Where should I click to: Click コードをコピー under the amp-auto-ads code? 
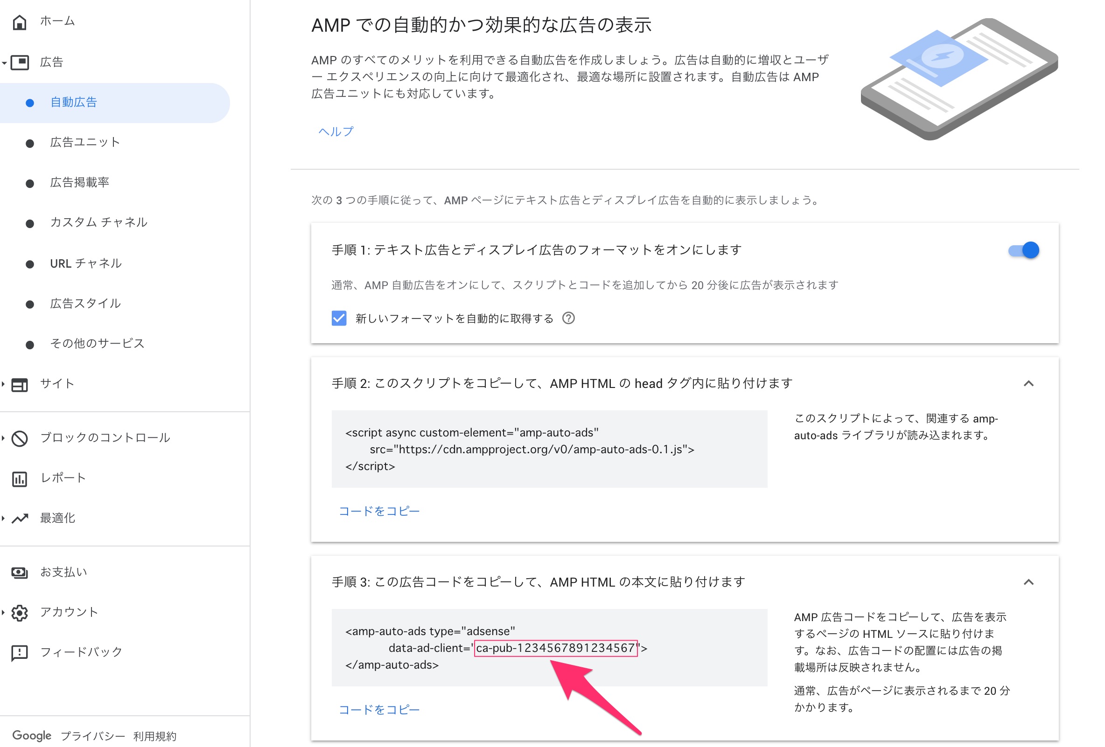coord(379,710)
